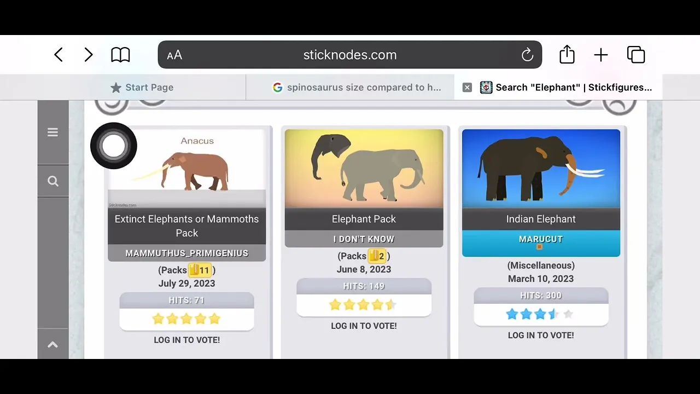Tap the AA reader text-size button

pos(174,55)
